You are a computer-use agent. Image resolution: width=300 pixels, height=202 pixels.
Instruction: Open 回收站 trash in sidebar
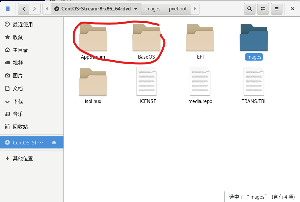click(32, 127)
